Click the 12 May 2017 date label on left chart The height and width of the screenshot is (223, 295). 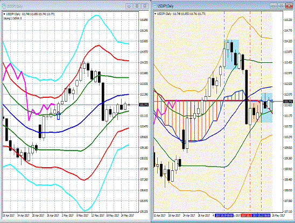pyautogui.click(x=97, y=215)
